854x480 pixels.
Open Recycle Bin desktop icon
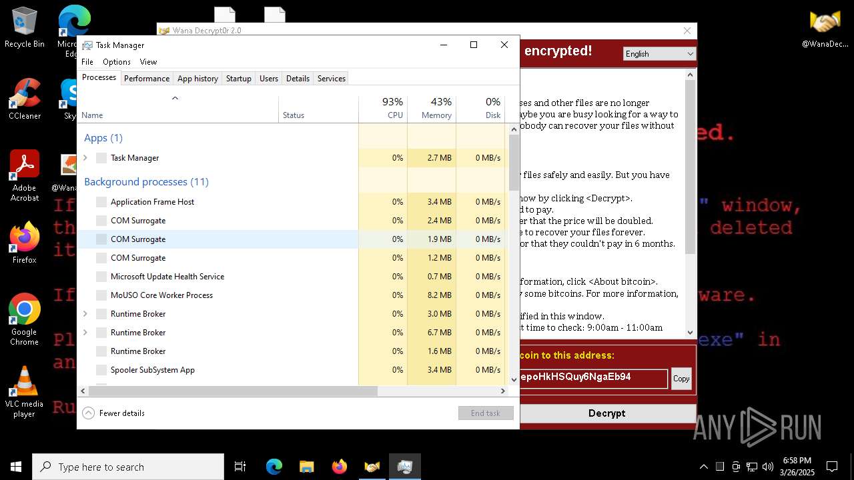coord(24,28)
